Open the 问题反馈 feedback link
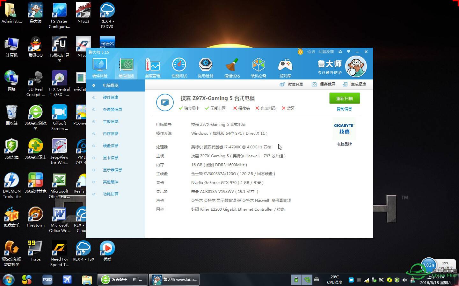Viewport: 459px width, 286px height. (326, 52)
